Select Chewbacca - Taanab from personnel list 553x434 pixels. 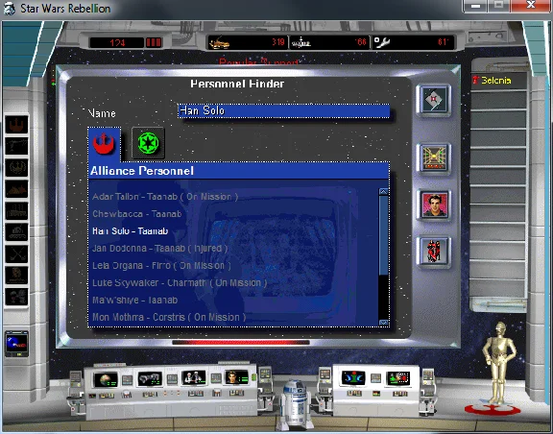point(137,214)
